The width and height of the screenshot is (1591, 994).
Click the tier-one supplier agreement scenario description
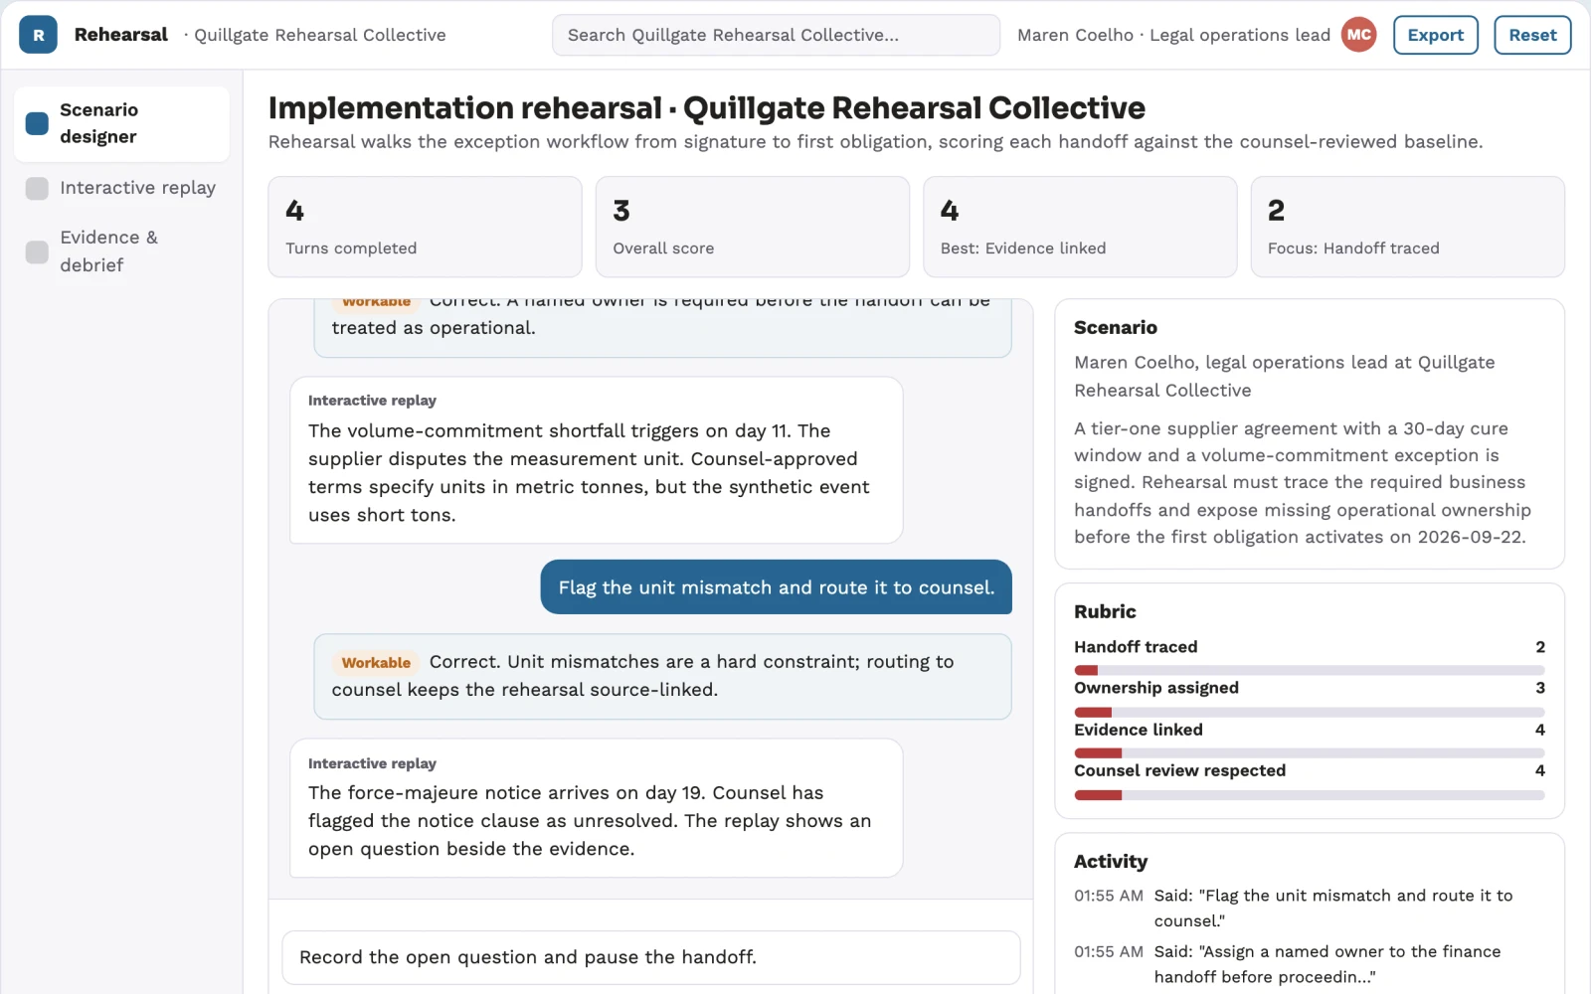tap(1303, 483)
